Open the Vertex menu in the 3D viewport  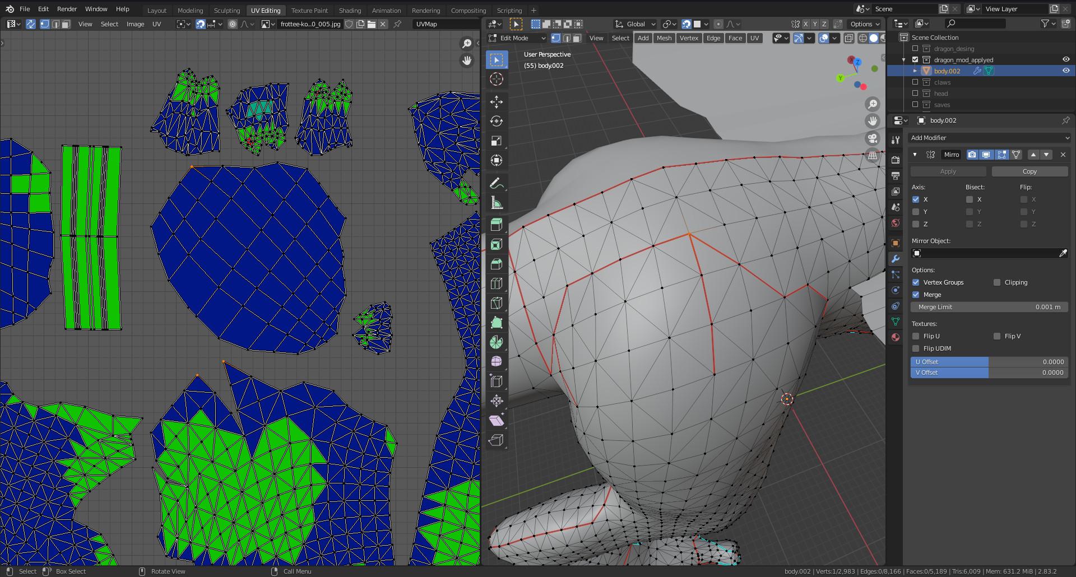[689, 38]
